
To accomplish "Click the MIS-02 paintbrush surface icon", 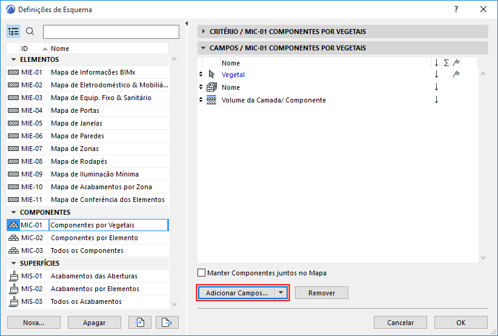I will (13, 289).
